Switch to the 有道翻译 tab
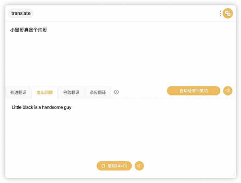 (18, 92)
